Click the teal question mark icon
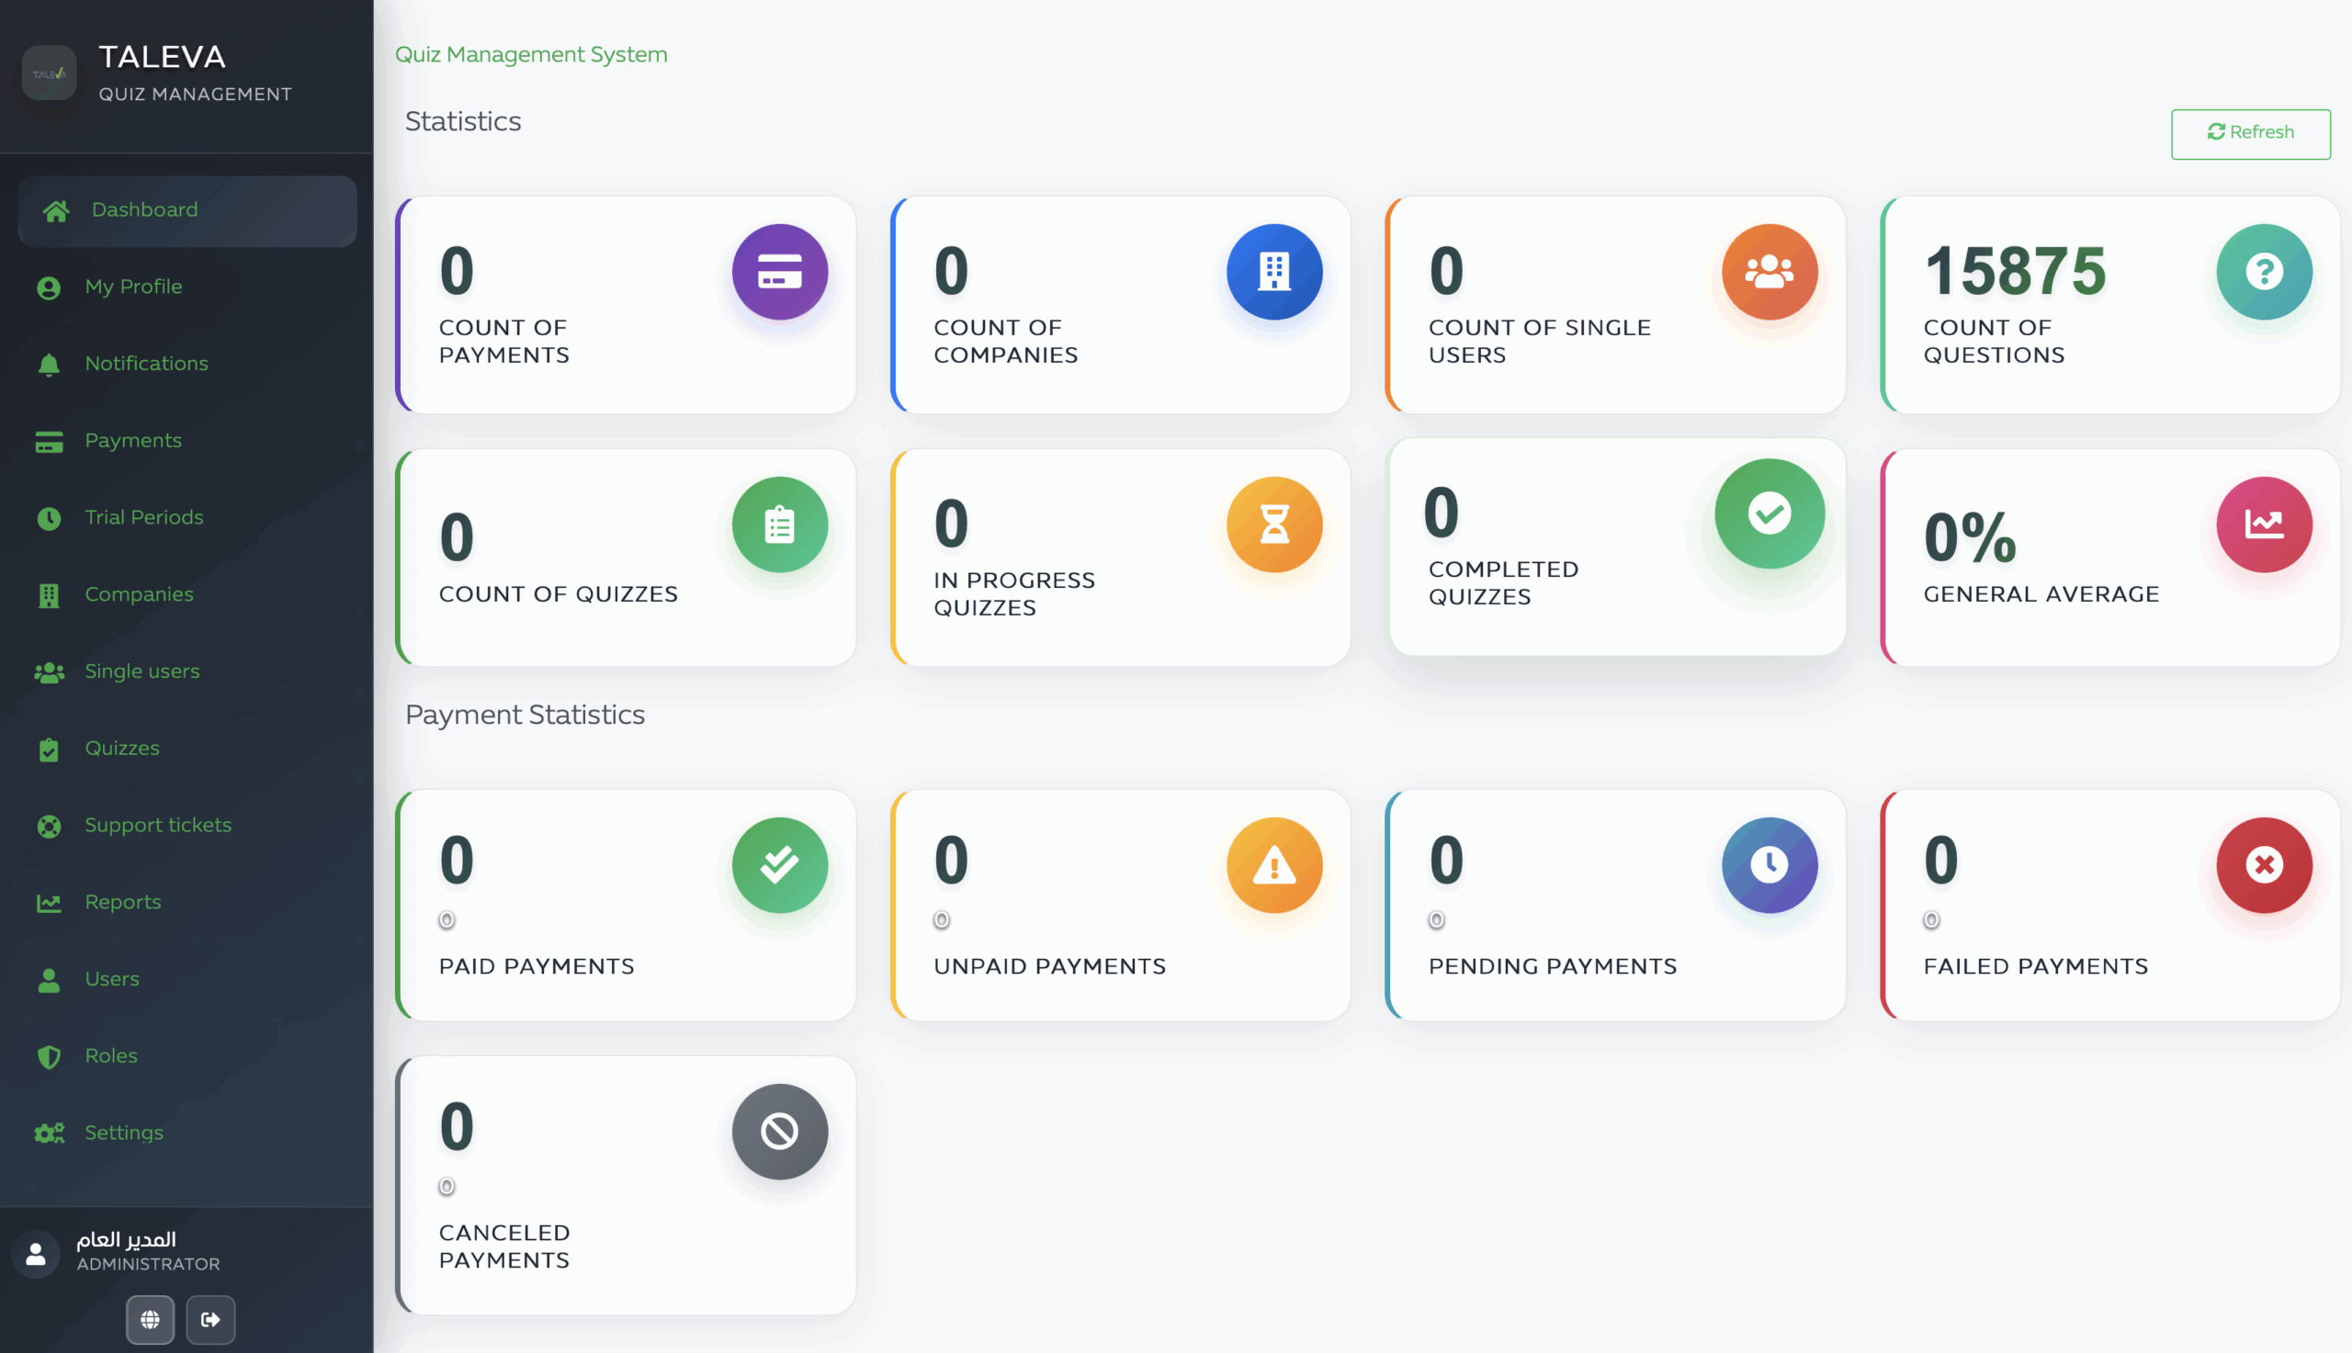The width and height of the screenshot is (2352, 1353). (x=2263, y=272)
